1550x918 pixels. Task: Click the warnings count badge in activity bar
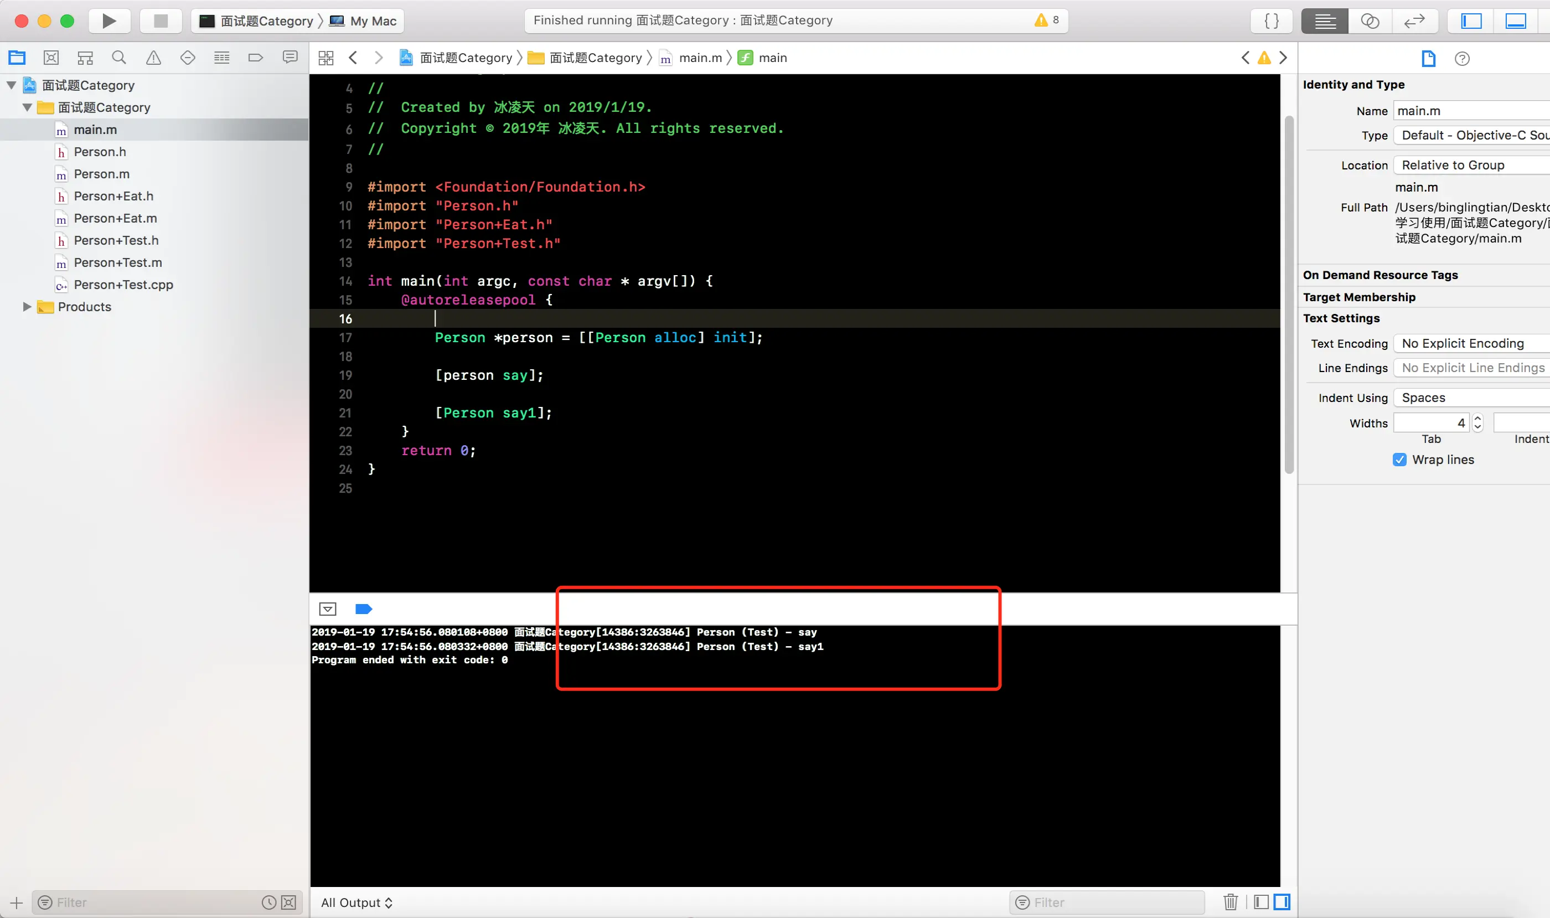(x=1047, y=20)
